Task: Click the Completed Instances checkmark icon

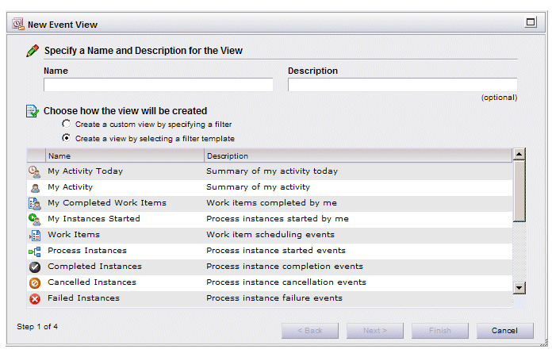Action: 35,267
